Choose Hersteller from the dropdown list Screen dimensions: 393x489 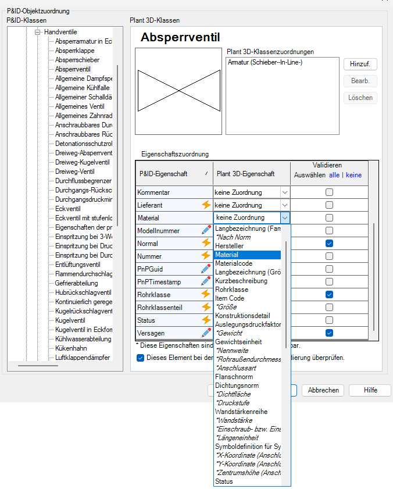[248, 246]
